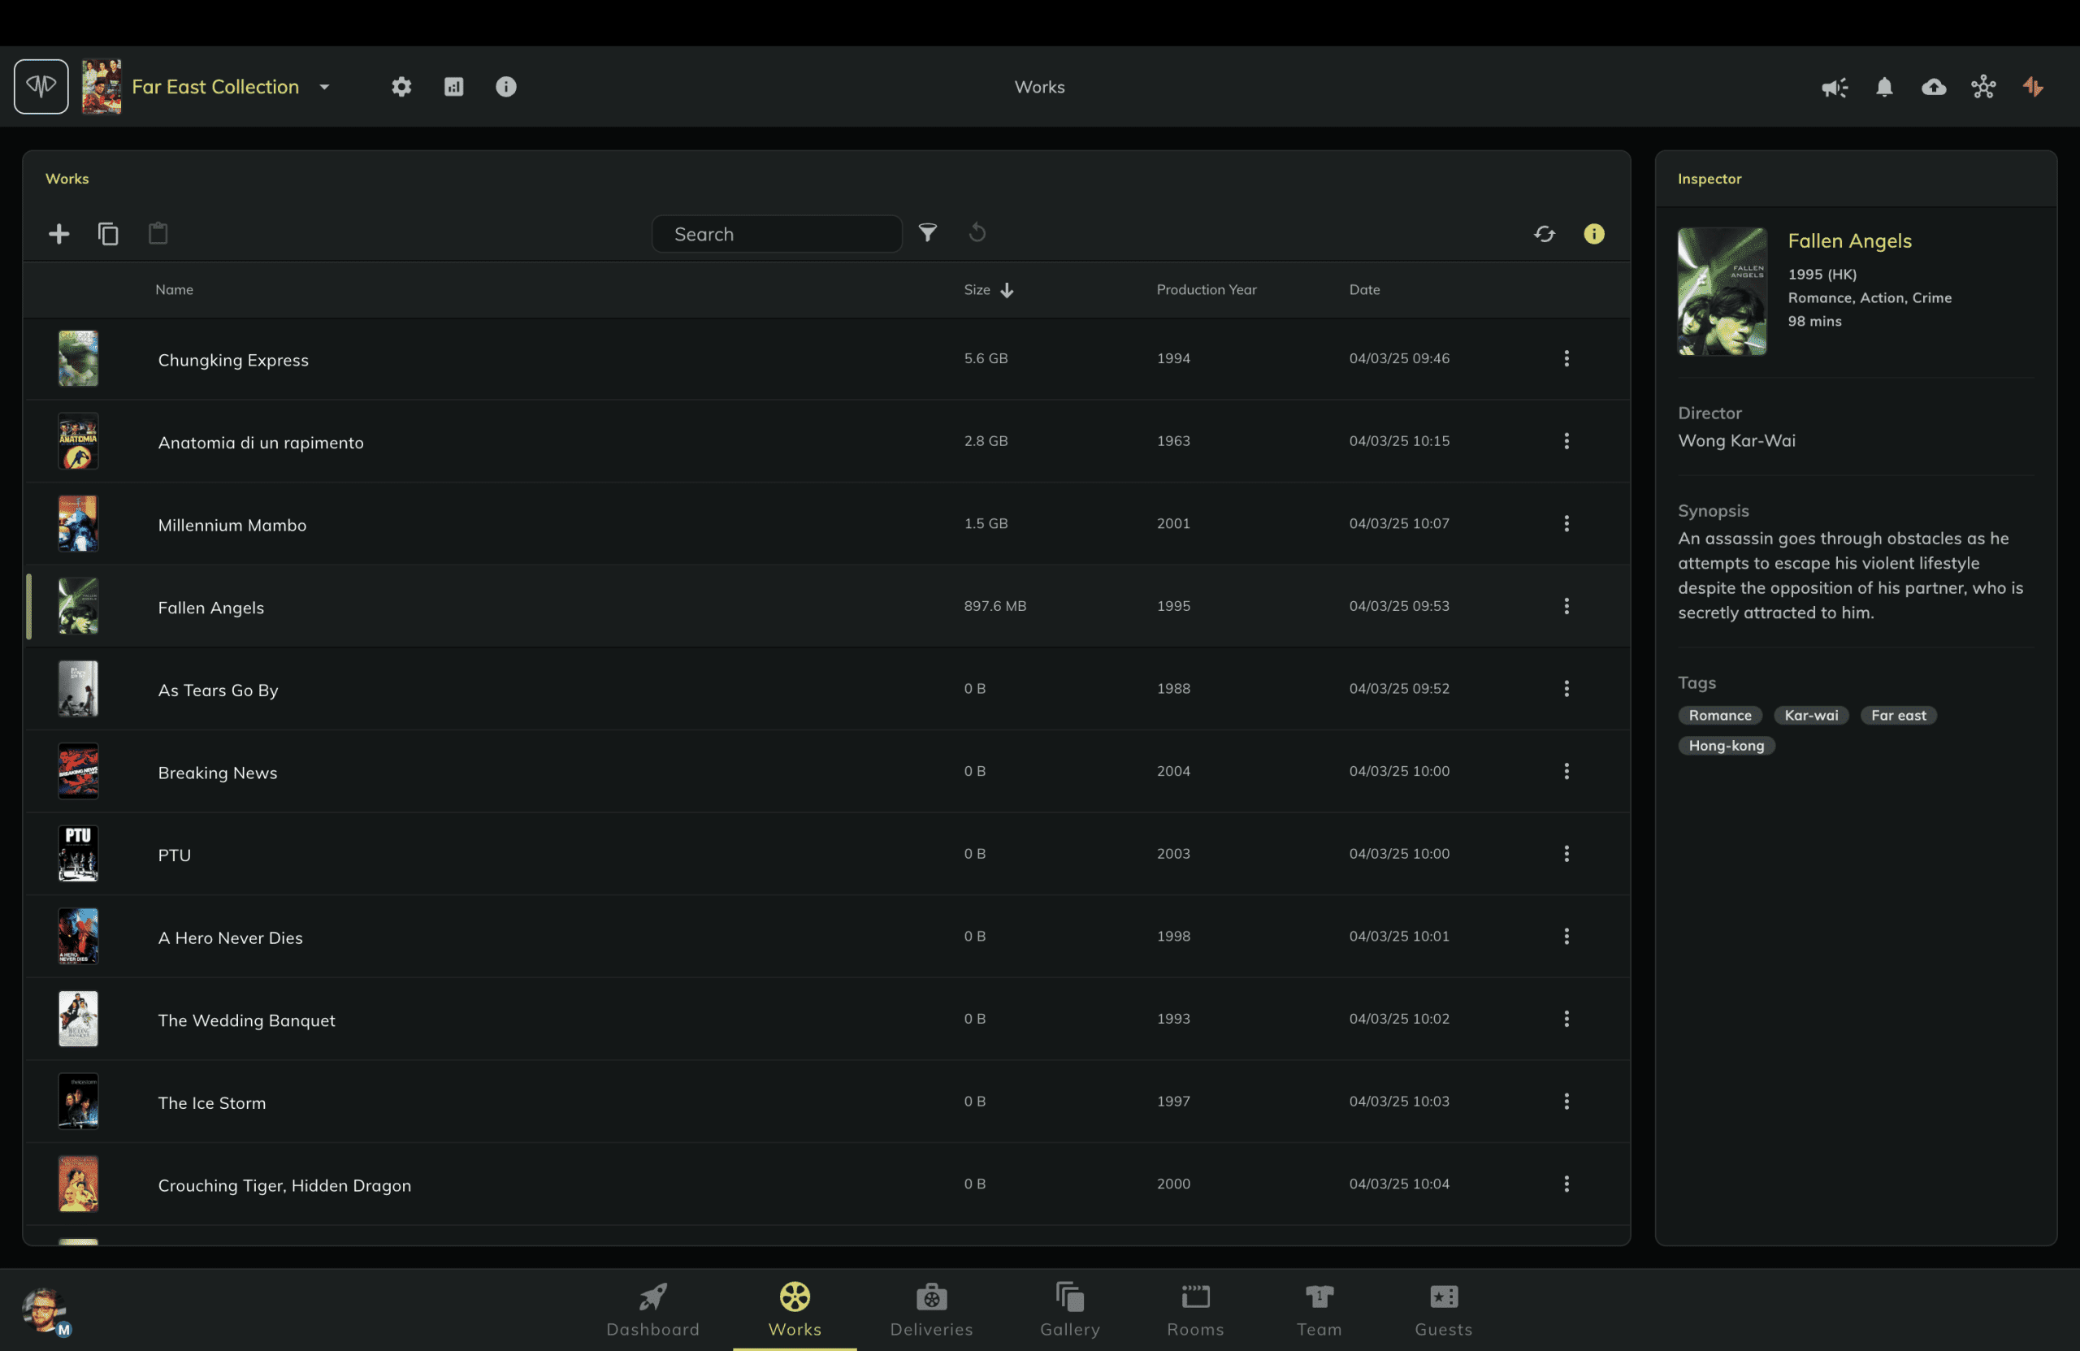Toggle the yellow info indicator above the table
The width and height of the screenshot is (2080, 1351).
point(1594,233)
